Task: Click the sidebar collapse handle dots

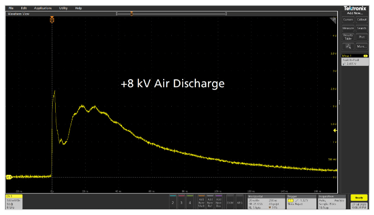Action: 339,103
